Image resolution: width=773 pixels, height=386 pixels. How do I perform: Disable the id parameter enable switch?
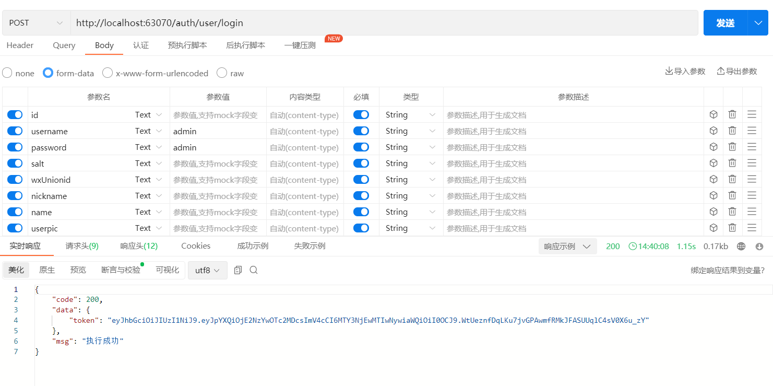[15, 115]
